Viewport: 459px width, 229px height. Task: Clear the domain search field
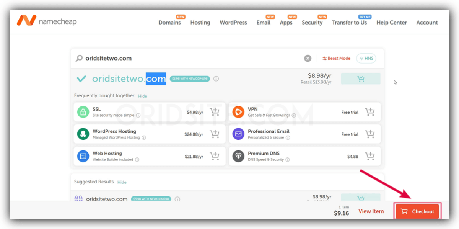pyautogui.click(x=308, y=58)
